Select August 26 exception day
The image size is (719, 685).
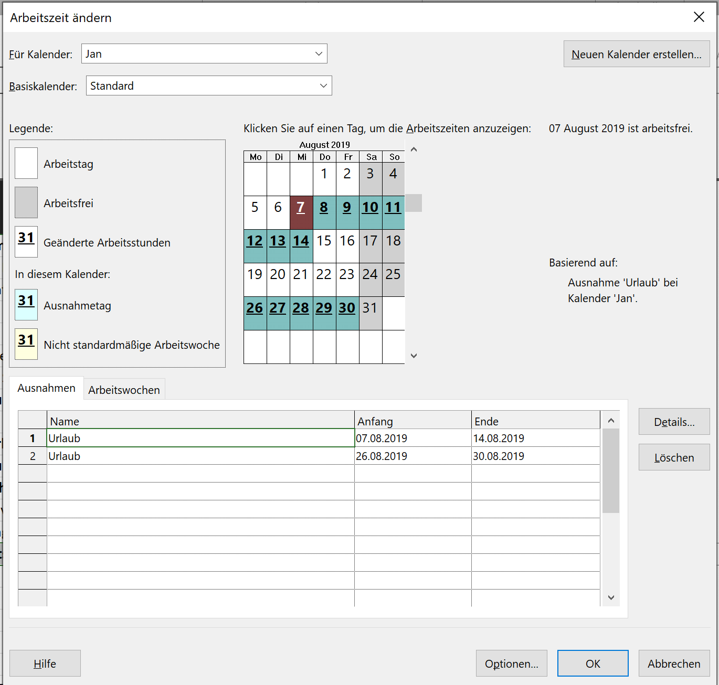(255, 313)
